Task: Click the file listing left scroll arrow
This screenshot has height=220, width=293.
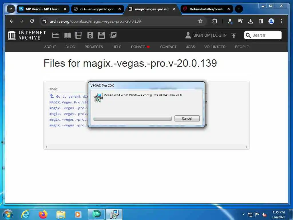Action: [x=46, y=147]
